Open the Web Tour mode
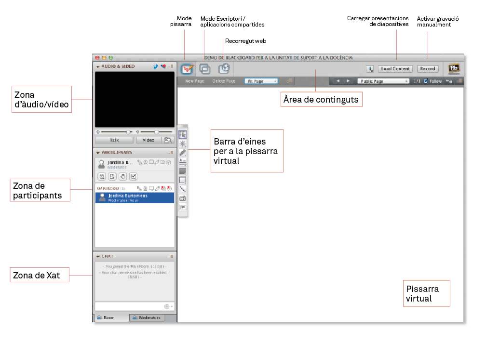 click(224, 69)
